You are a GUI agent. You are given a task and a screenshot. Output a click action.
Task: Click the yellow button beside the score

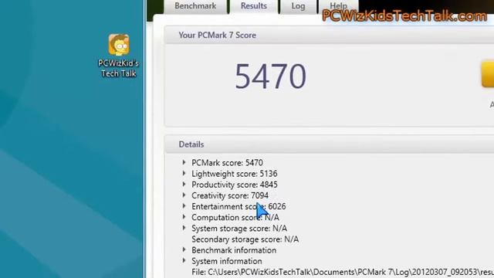488,74
